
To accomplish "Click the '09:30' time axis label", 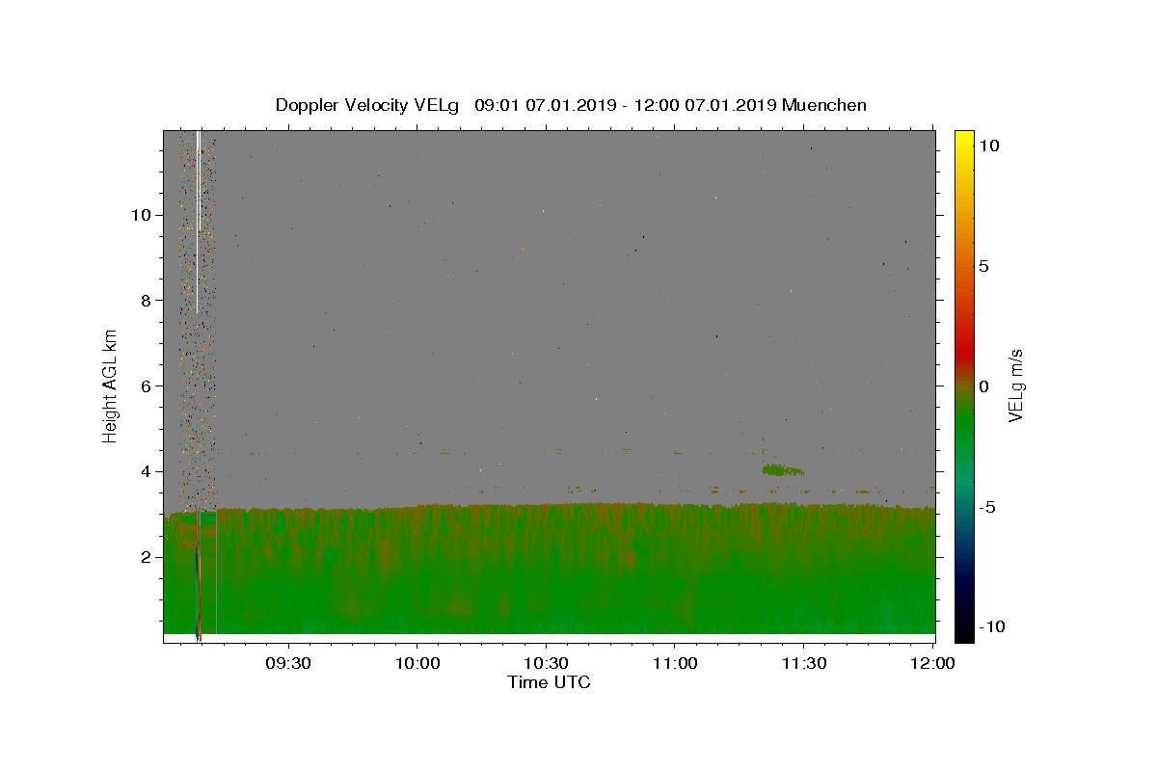I will point(288,663).
